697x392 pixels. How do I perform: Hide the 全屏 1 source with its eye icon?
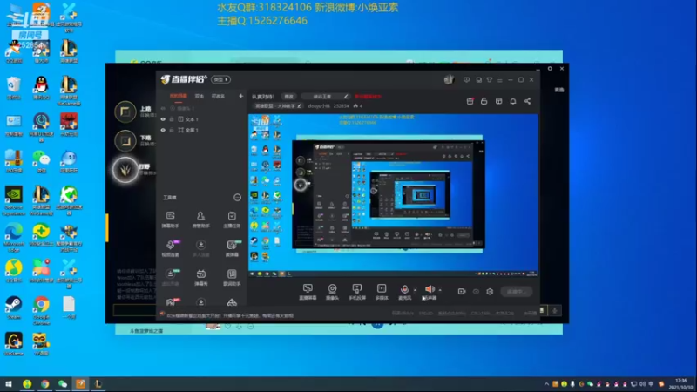pos(163,130)
